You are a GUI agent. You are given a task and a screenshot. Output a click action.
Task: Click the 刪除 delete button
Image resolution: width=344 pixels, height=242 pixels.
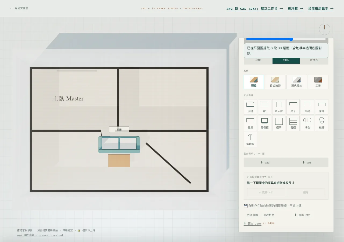pos(306,192)
